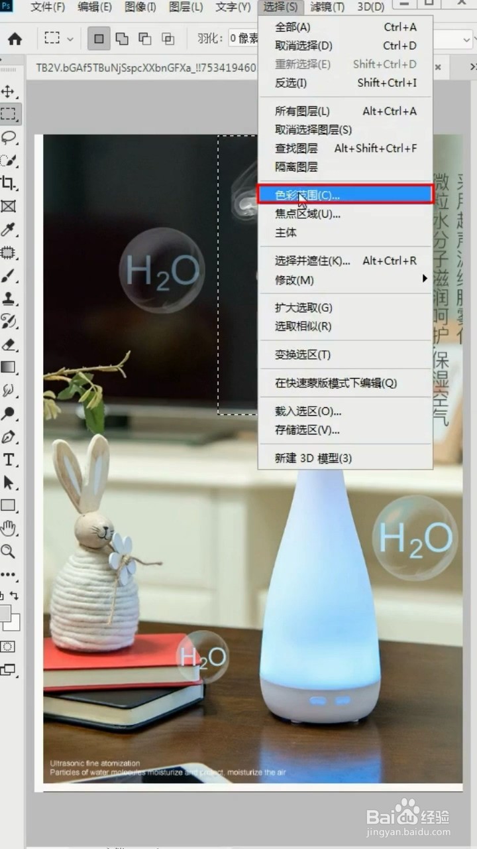Select the Gradient tool
The image size is (477, 849).
click(x=9, y=367)
